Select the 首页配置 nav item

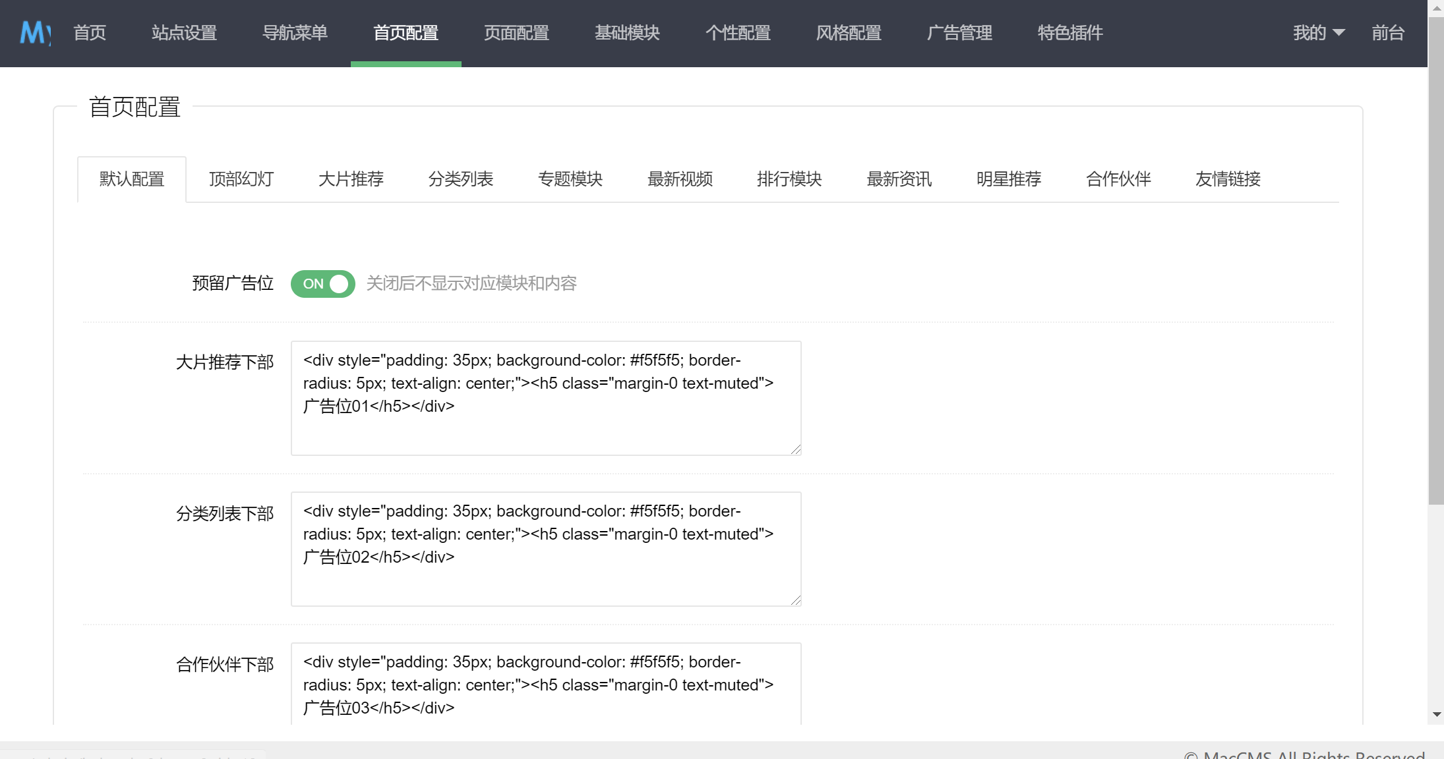406,33
